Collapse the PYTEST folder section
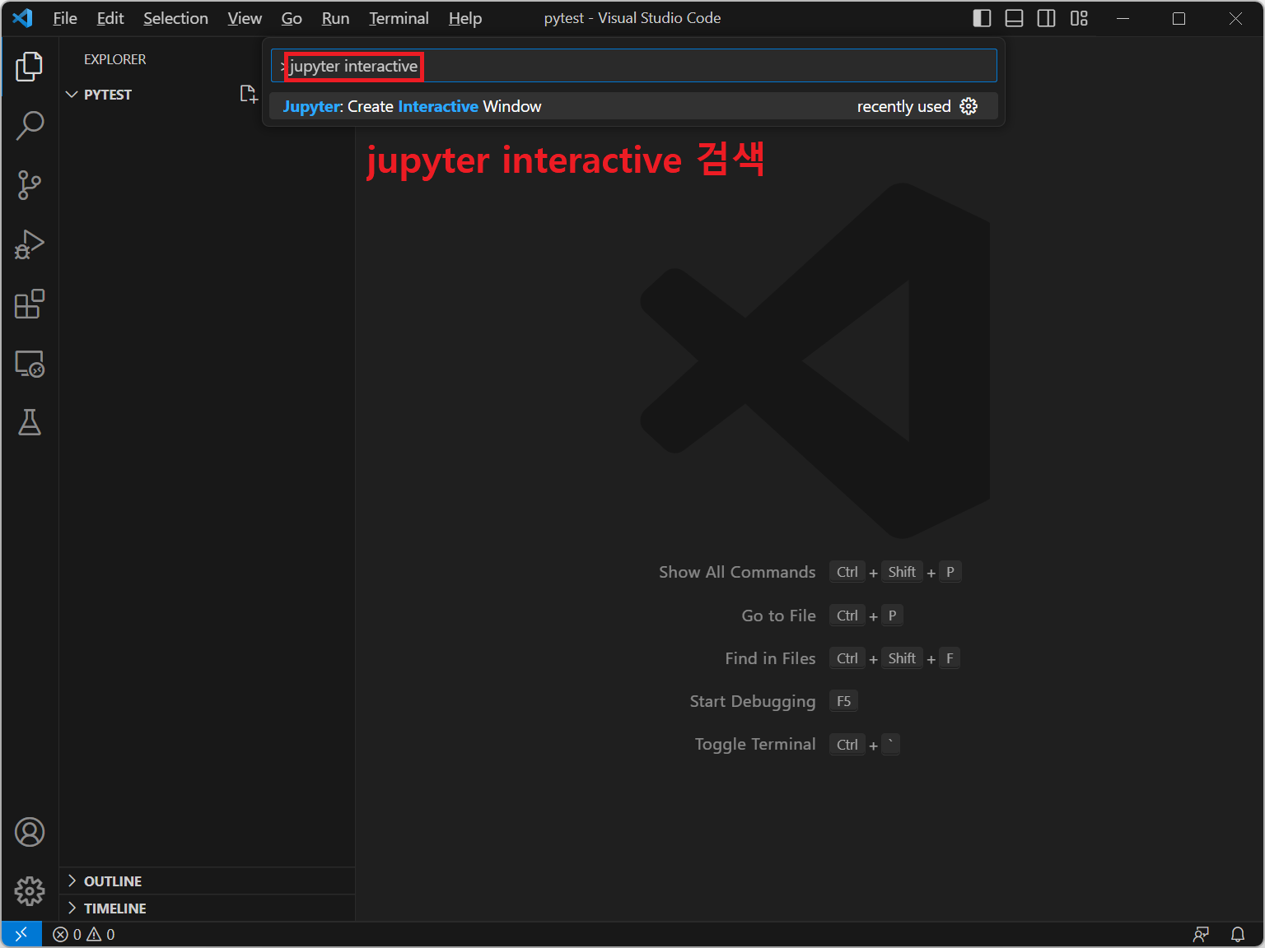Screen dimensions: 1265x948 [72, 95]
